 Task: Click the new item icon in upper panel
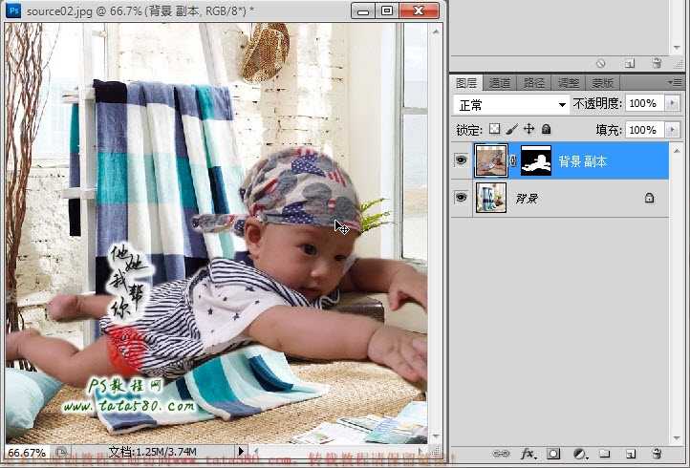point(630,64)
